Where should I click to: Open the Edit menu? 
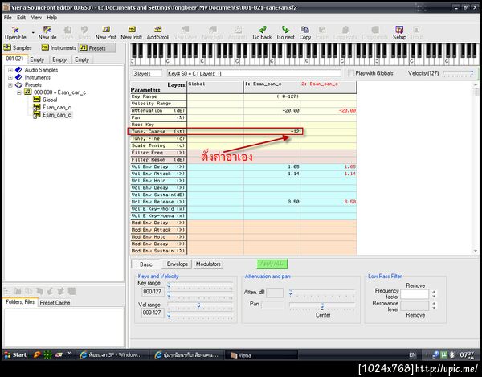[x=21, y=18]
